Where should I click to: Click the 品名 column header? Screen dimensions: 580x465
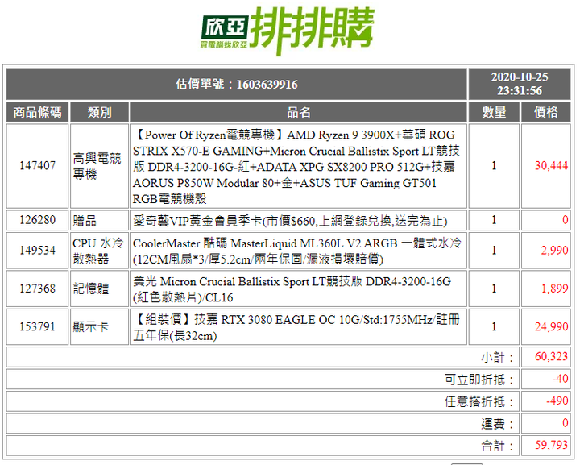tap(299, 112)
